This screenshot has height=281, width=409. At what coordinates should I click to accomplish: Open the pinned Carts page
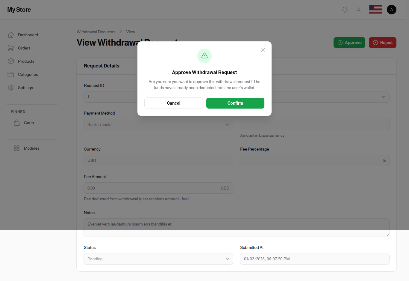point(29,123)
